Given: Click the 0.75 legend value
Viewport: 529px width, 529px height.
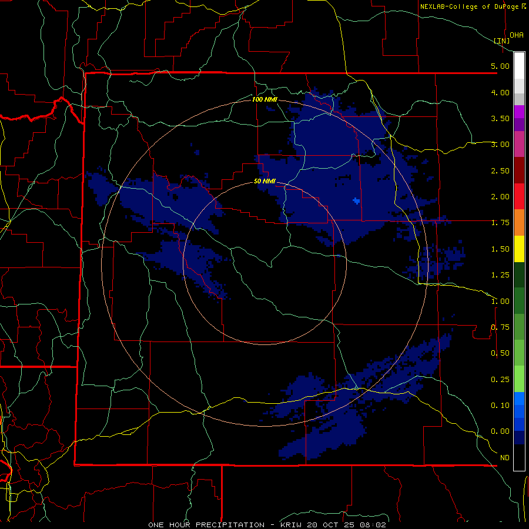Looking at the screenshot, I should click(x=500, y=327).
